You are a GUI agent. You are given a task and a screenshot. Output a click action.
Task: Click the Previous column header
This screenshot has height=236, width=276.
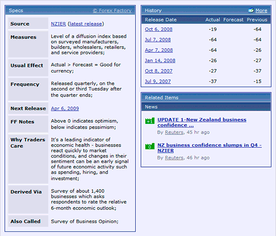coord(257,20)
